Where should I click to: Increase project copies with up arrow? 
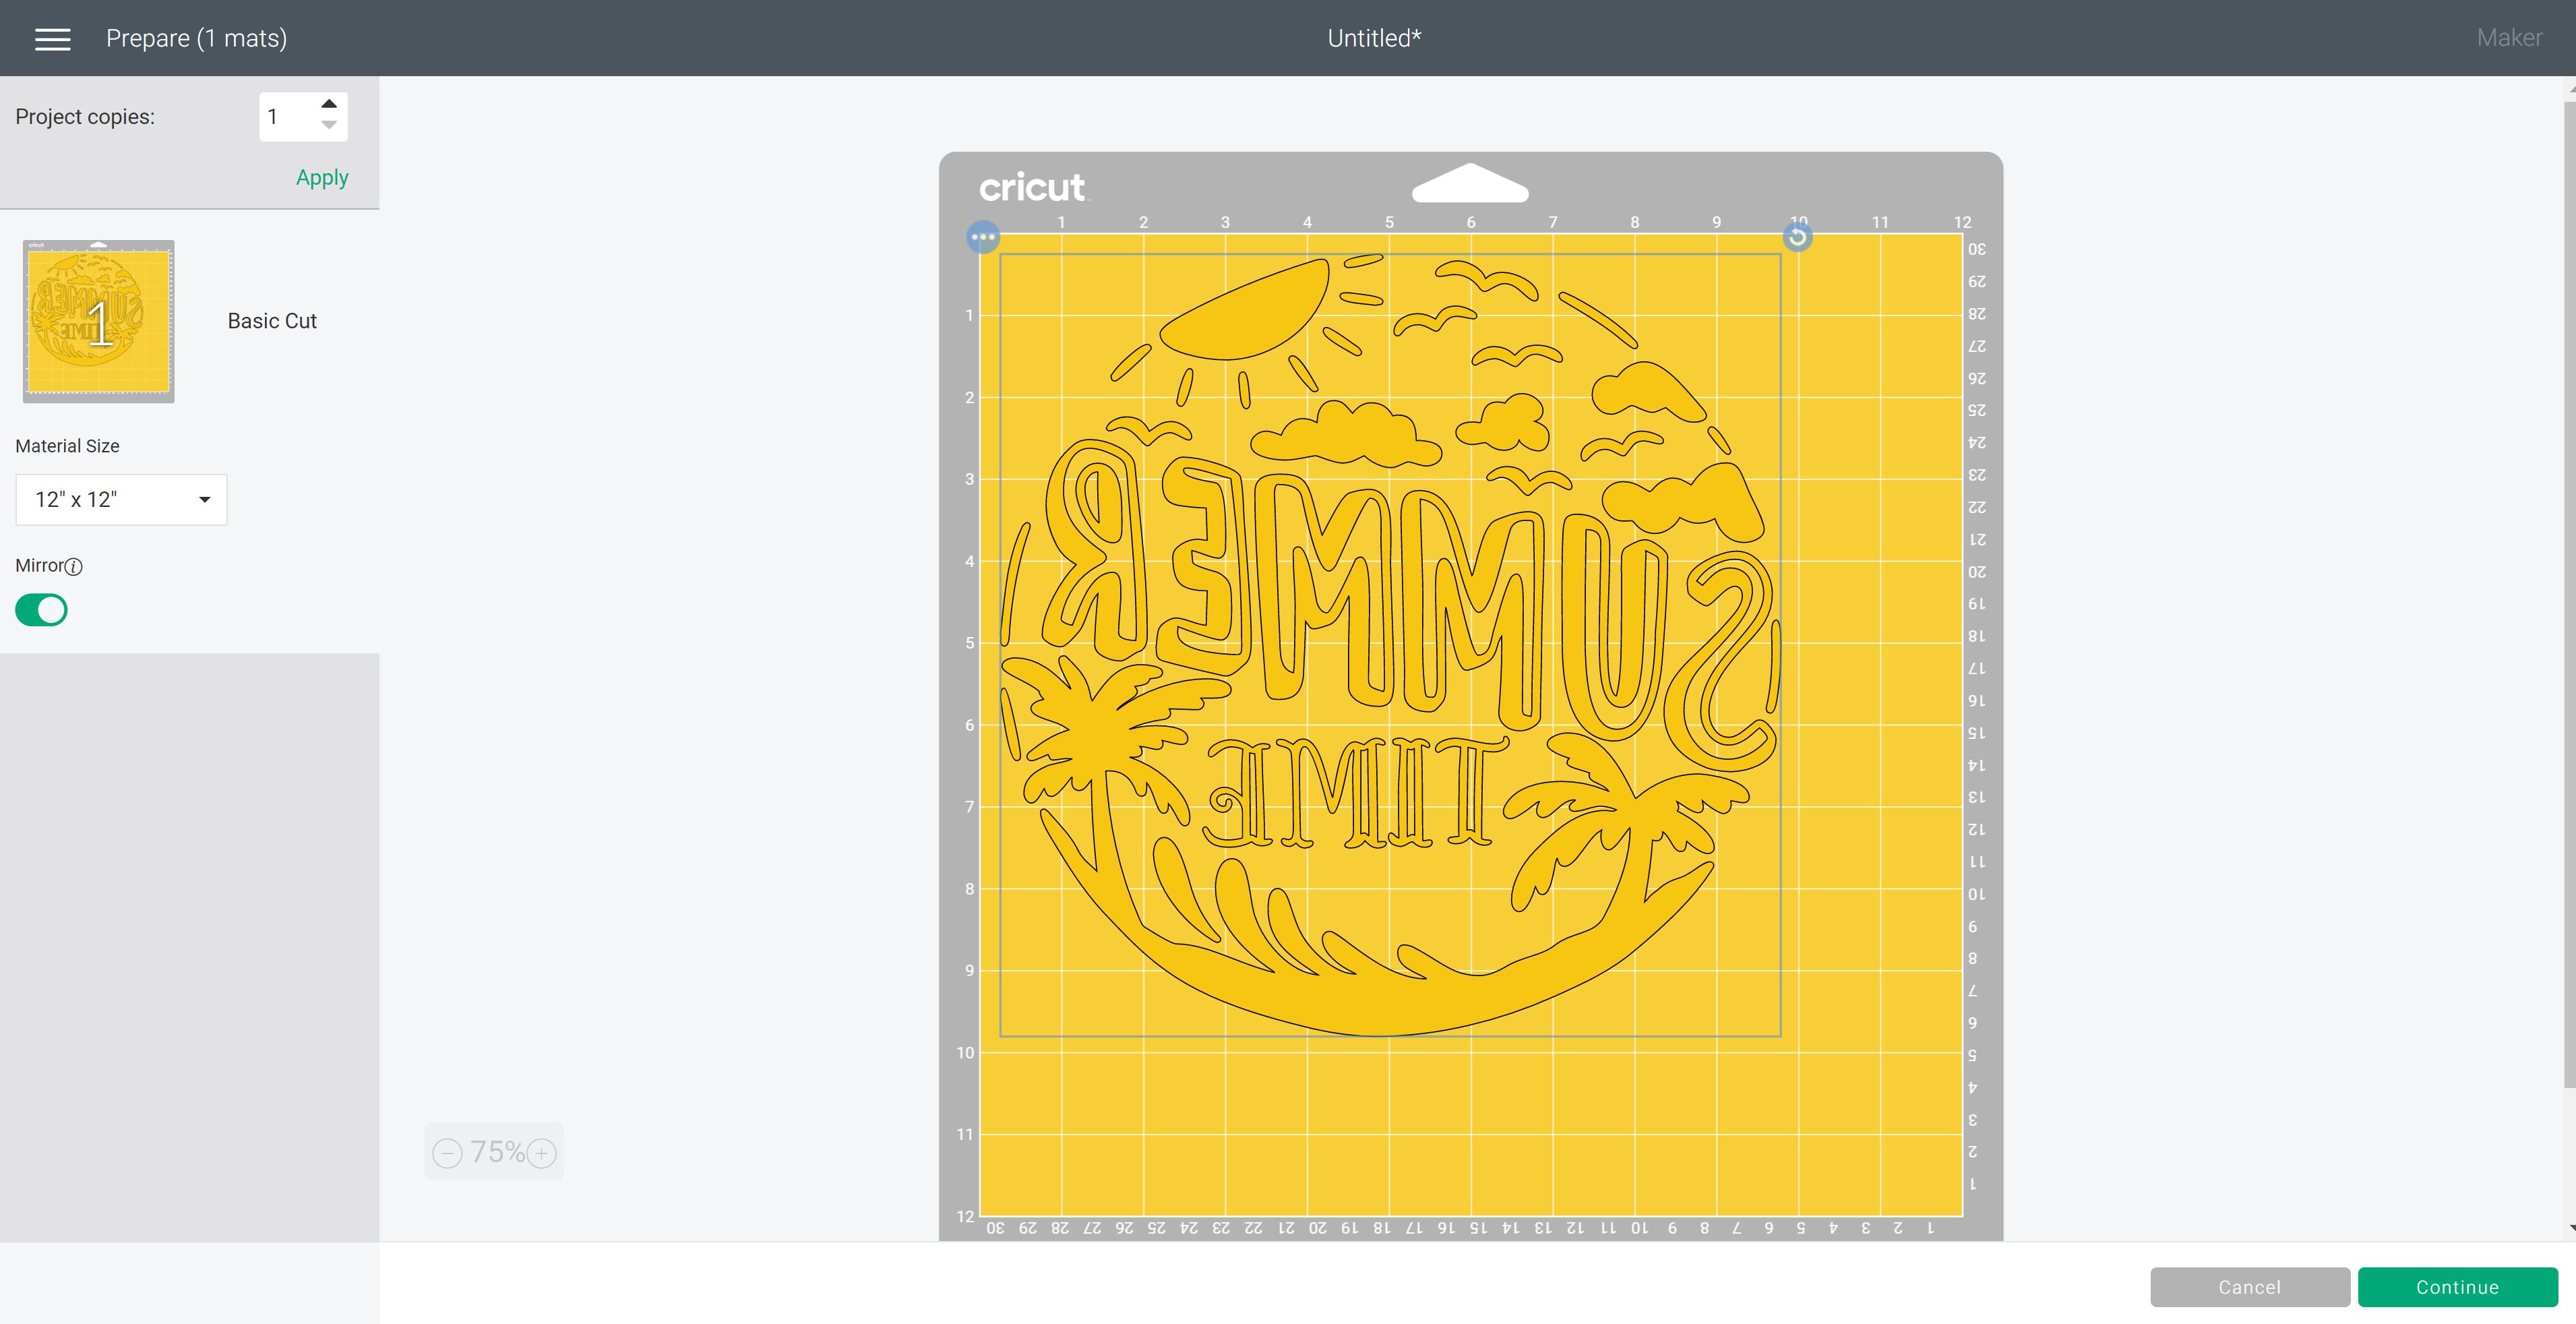click(x=329, y=104)
